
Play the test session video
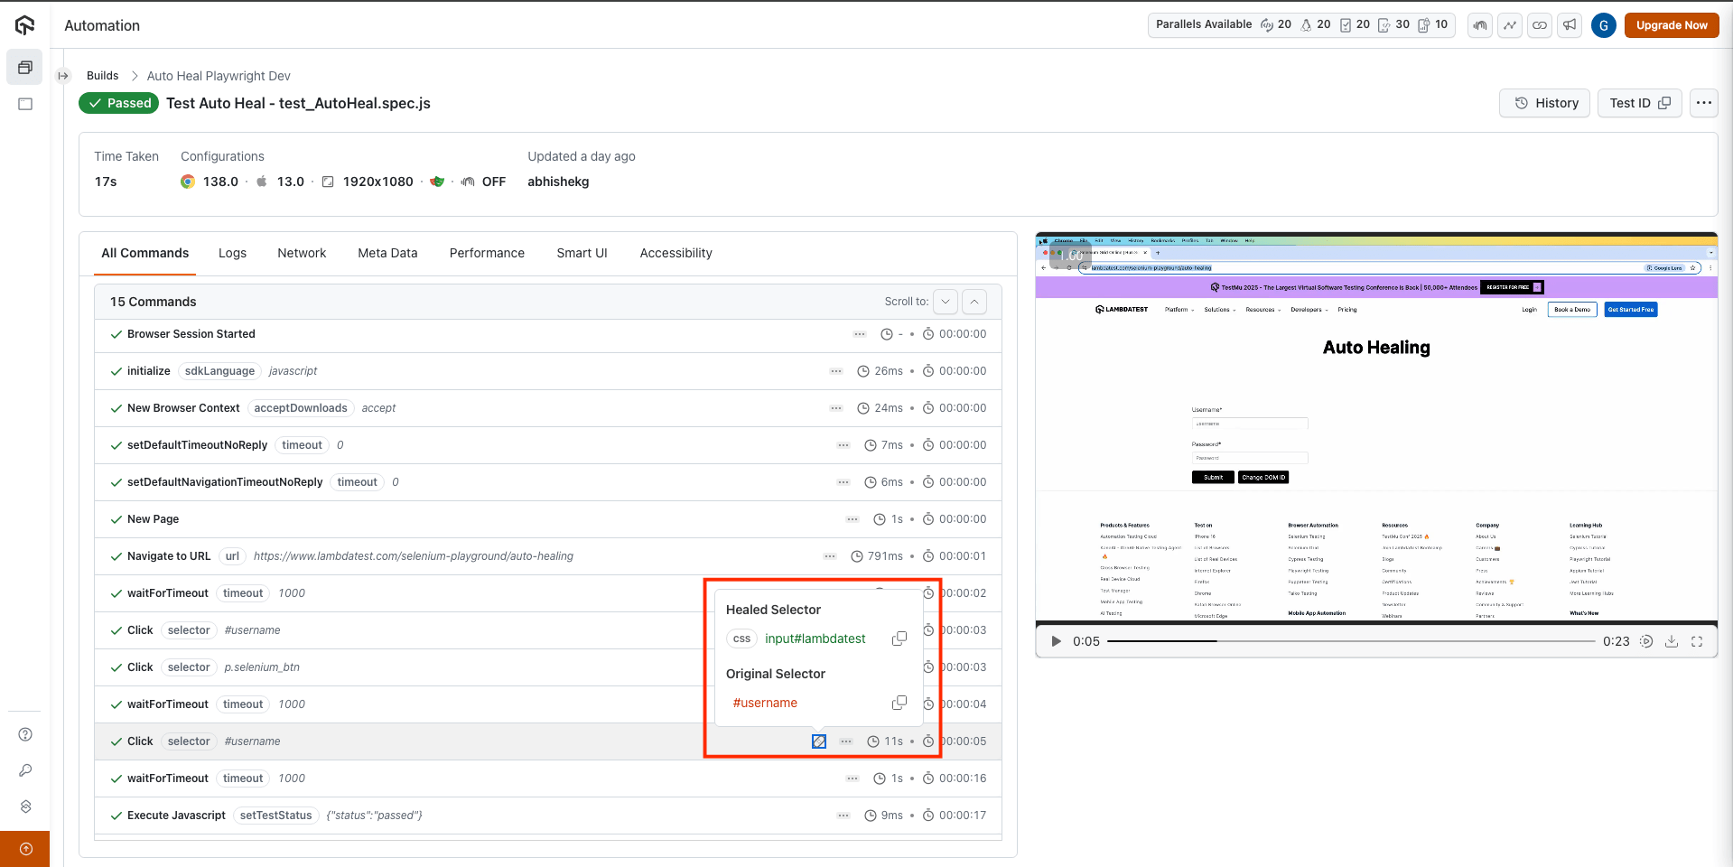pos(1056,641)
